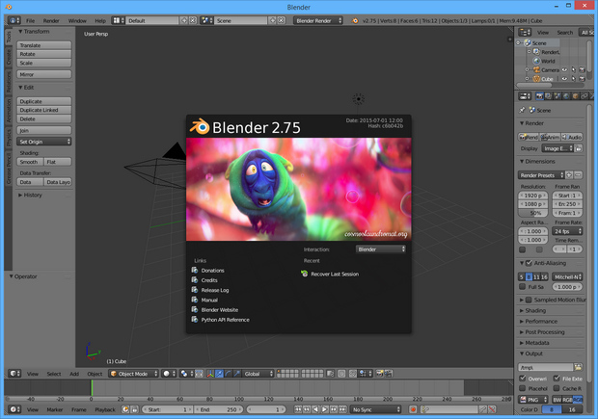Image resolution: width=598 pixels, height=419 pixels.
Task: Click the timeline play forward button
Action: 324,409
